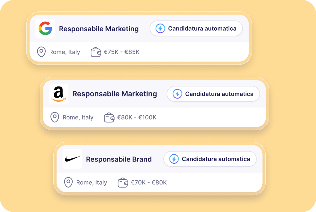Select Rome, Italy on the Nike card
Screen dimensions: 316x212
(92, 183)
